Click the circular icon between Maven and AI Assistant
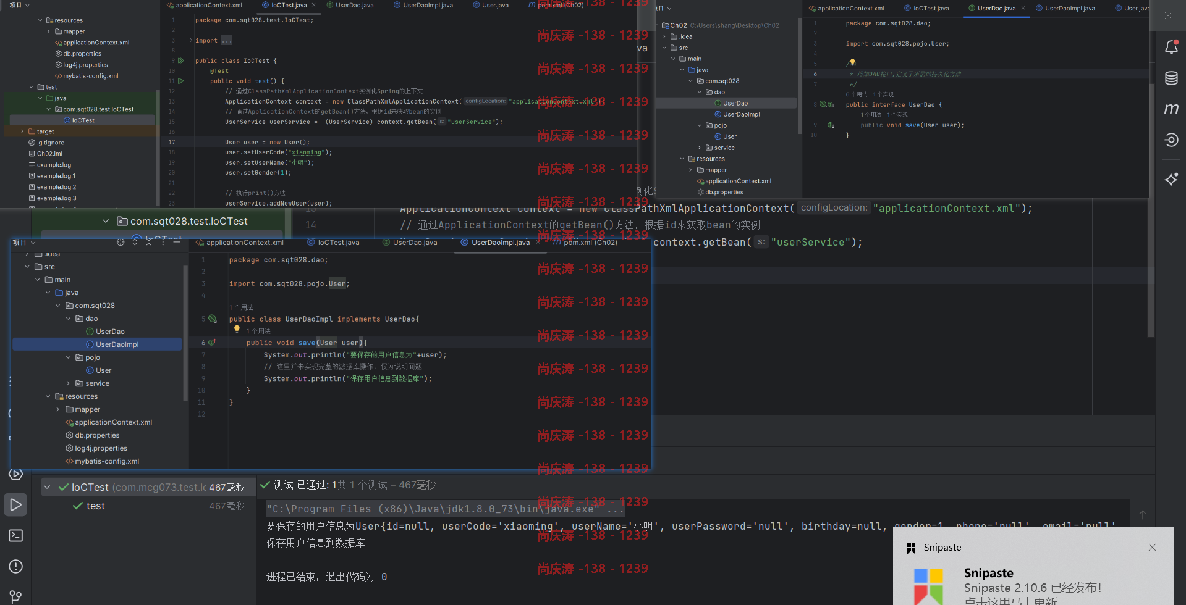Viewport: 1186px width, 605px height. [1171, 140]
